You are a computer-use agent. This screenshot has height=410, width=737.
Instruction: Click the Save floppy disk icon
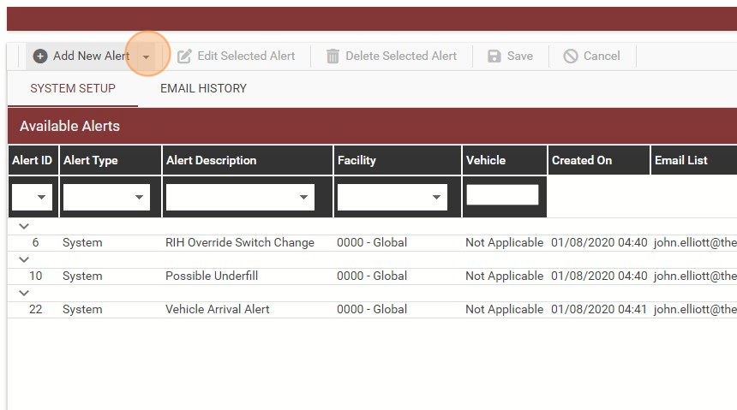point(494,56)
